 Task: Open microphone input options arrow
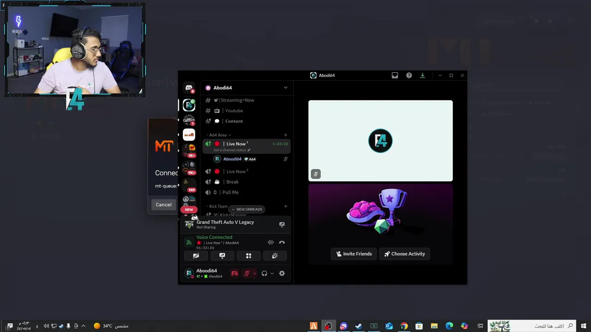tap(254, 273)
